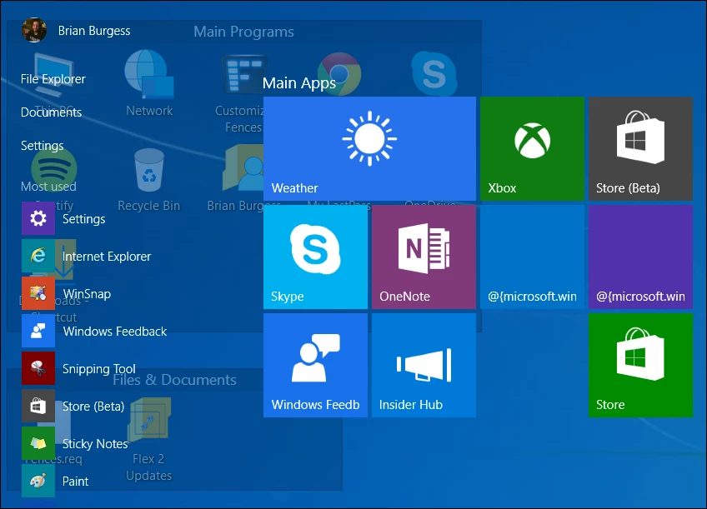Select the Main Apps group heading
Screen dimensions: 707x509
click(x=299, y=83)
